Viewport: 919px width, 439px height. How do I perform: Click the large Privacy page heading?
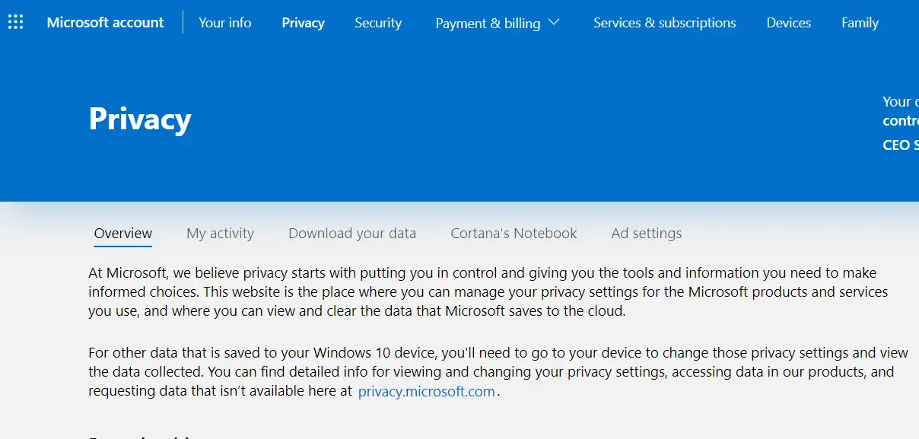[x=140, y=119]
